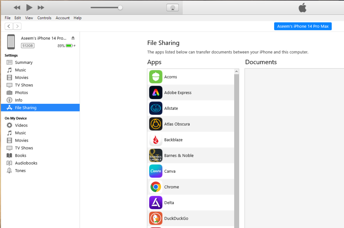This screenshot has width=344, height=228.
Task: Go back with the left chevron button
Action: tap(9, 26)
